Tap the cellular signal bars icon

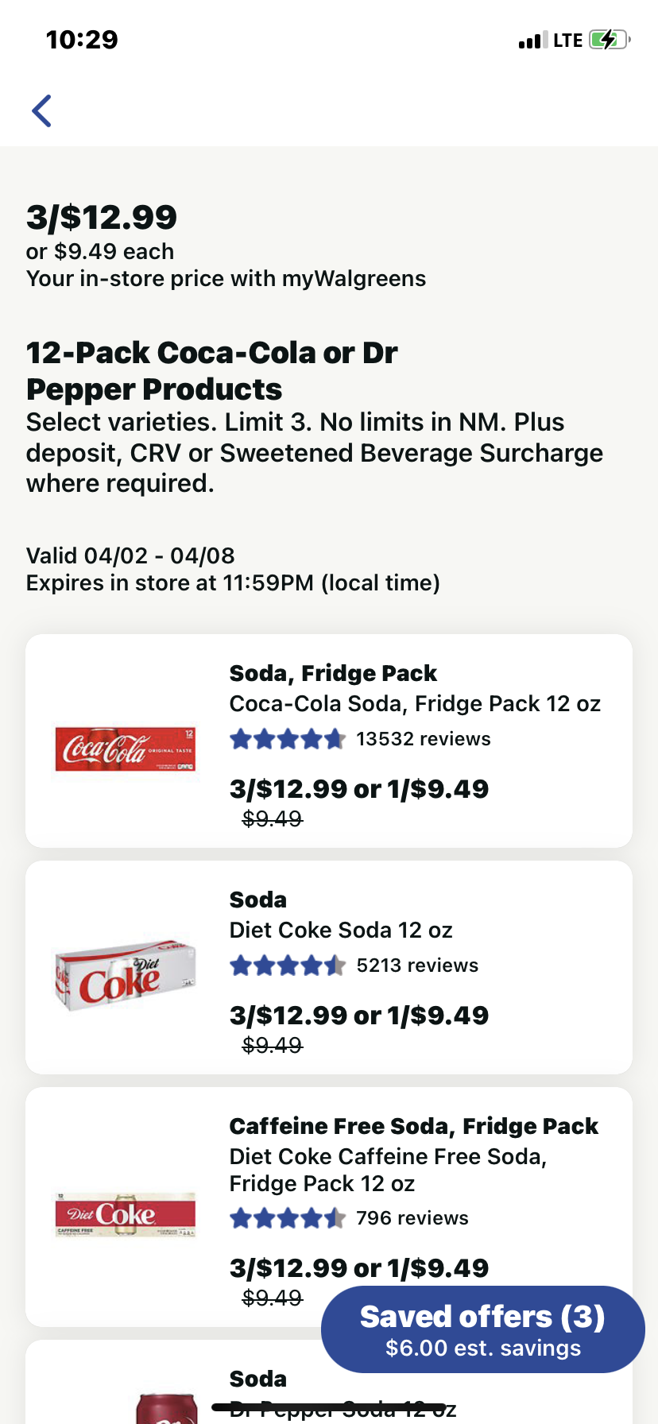(x=532, y=41)
